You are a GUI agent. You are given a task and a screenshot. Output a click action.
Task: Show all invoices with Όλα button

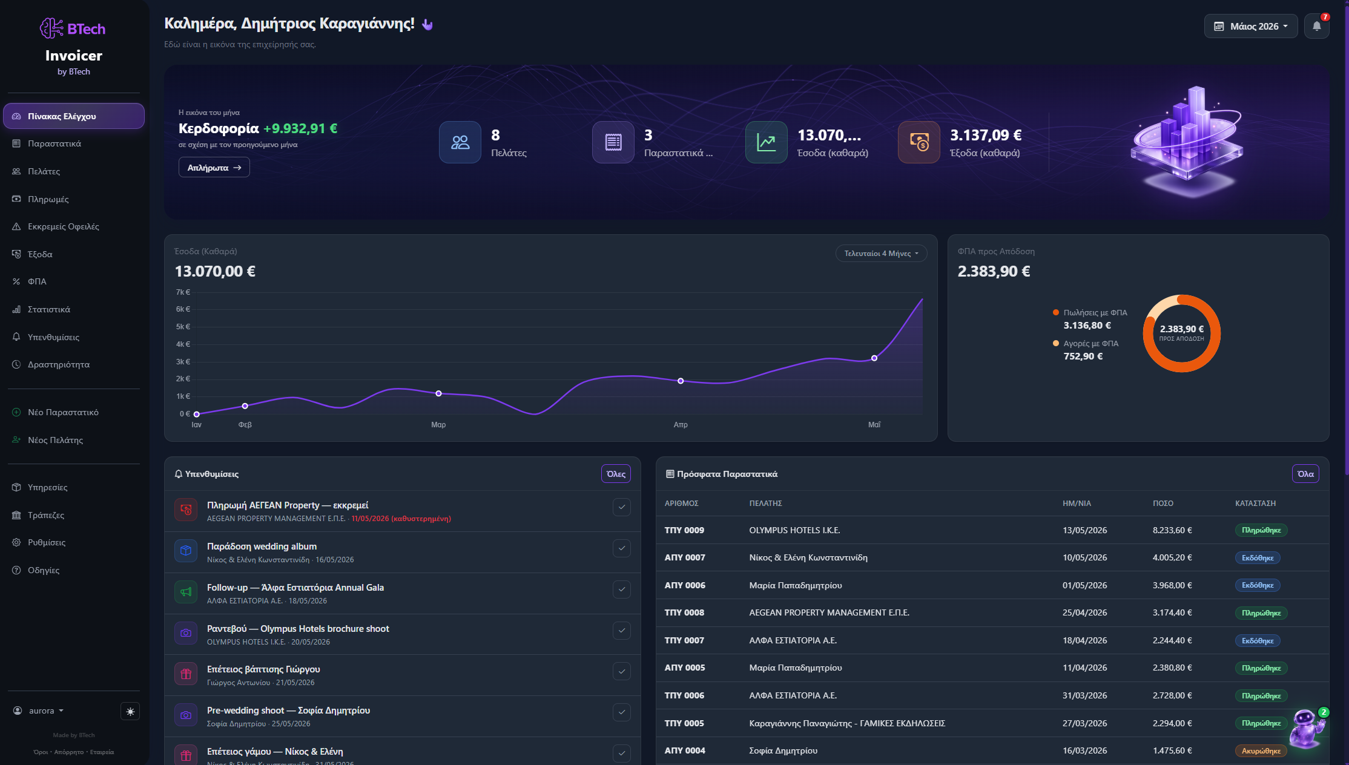pyautogui.click(x=1305, y=474)
